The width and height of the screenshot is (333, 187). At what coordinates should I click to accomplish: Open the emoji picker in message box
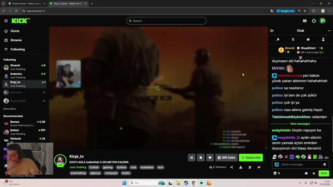click(325, 164)
